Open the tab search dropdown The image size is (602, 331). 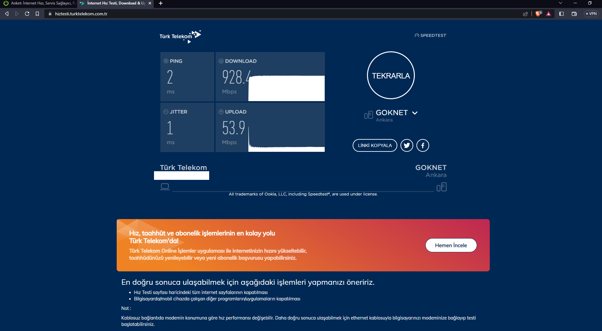tap(561, 3)
